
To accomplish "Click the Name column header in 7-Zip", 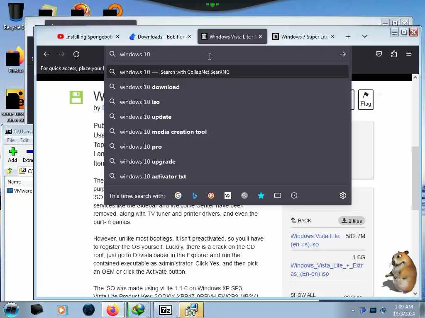I will [x=14, y=182].
